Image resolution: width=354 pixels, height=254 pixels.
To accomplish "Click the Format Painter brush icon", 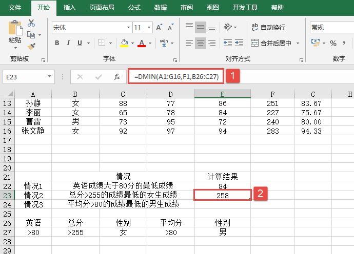I will pos(31,47).
